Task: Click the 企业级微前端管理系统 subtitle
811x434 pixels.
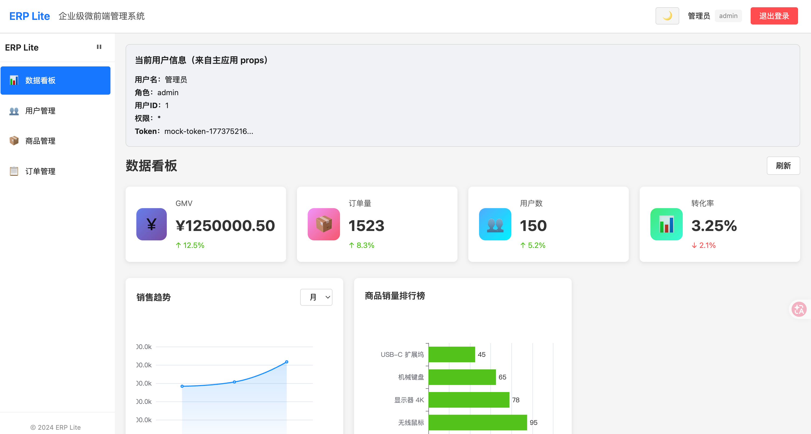Action: 101,16
